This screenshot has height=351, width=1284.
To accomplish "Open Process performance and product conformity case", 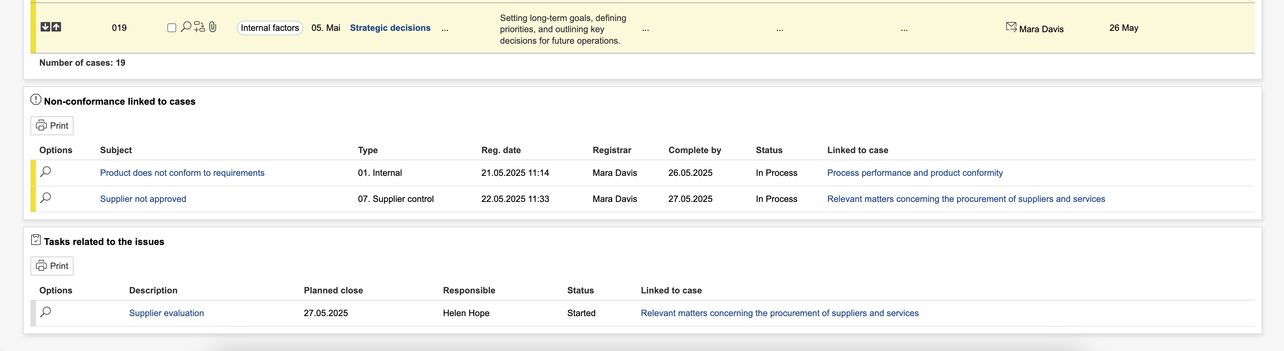I will [x=915, y=173].
